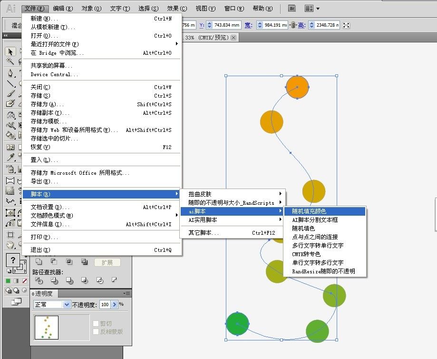Switch to solid Color fill mode button
This screenshot has width=437, height=359.
pos(8,280)
